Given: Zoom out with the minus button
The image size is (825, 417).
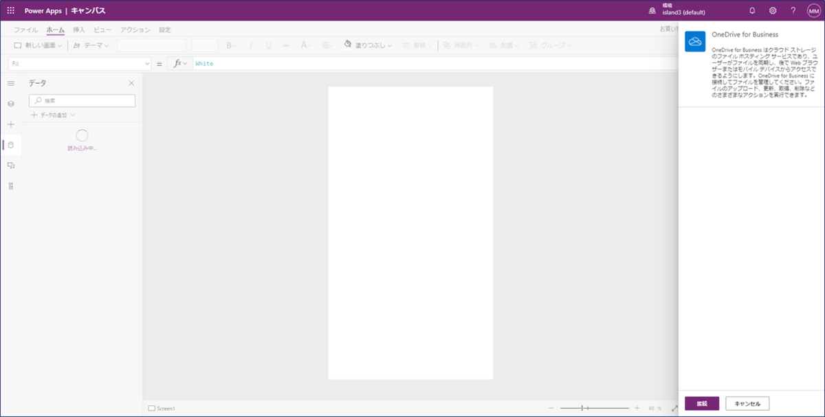Looking at the screenshot, I should point(551,408).
